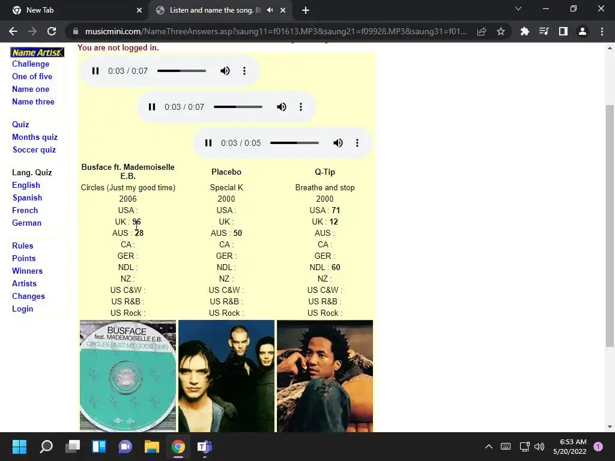Open the Points page

coord(24,258)
